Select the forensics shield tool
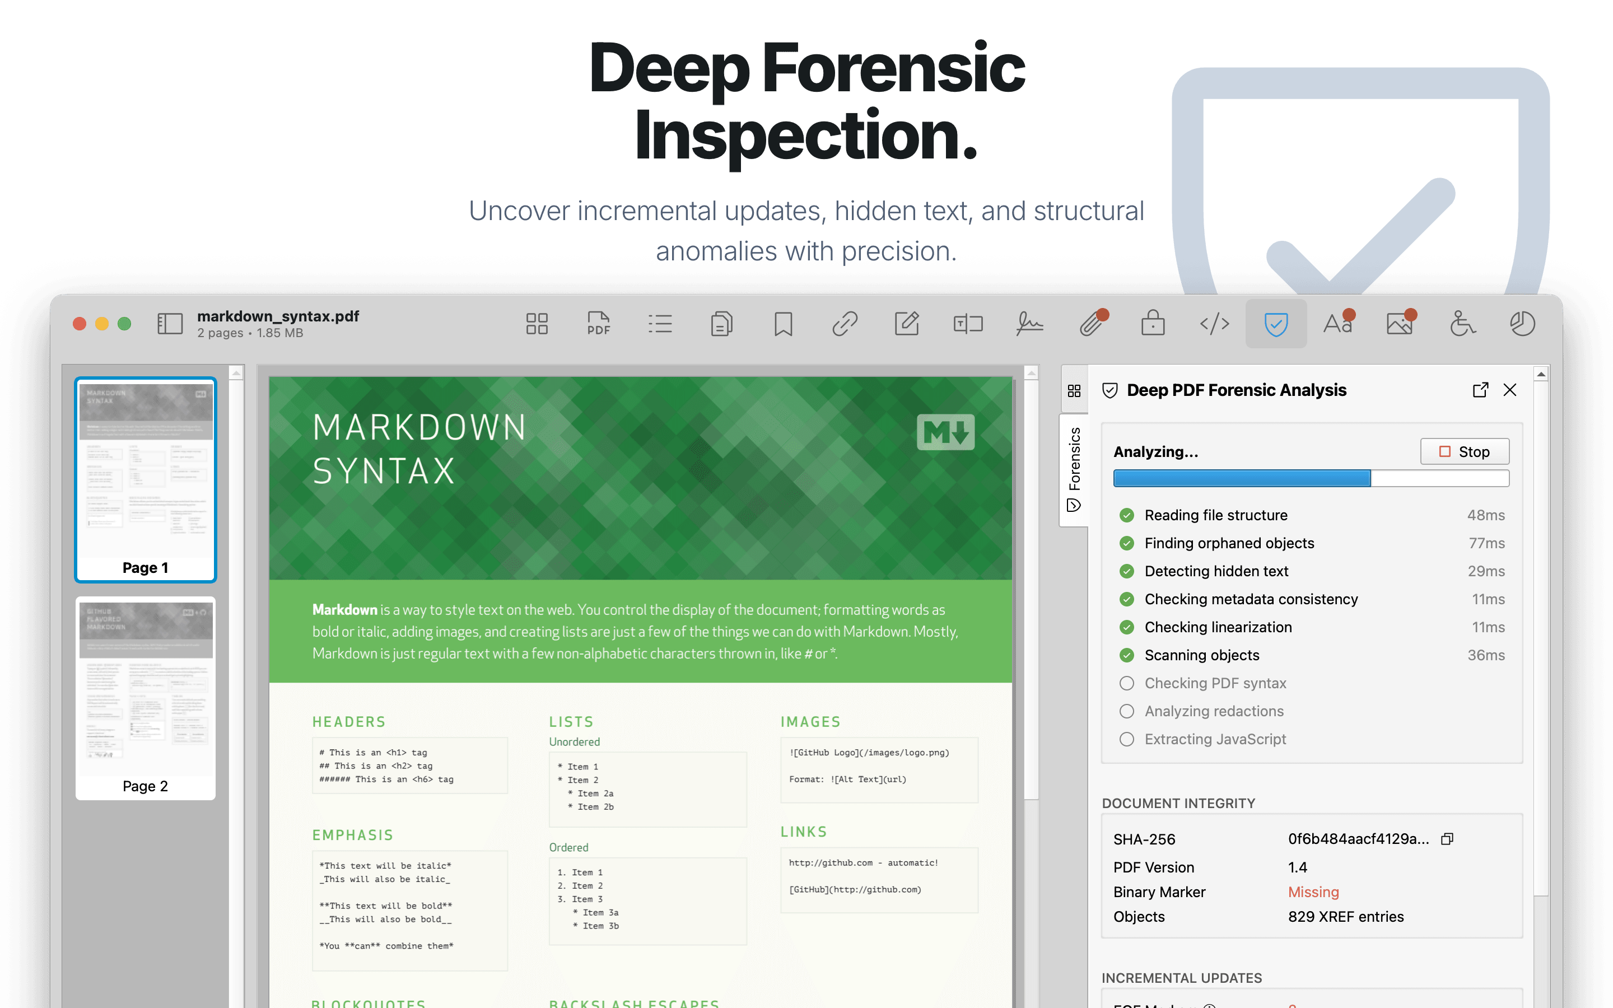The image size is (1613, 1008). tap(1276, 324)
